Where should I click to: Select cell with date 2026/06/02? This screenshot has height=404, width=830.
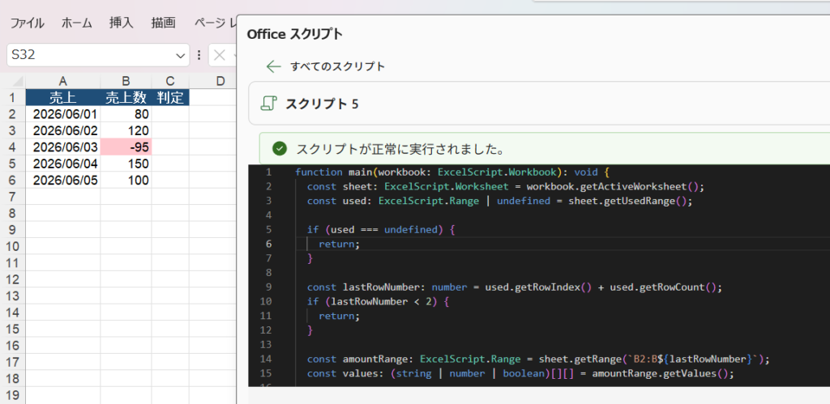pyautogui.click(x=63, y=130)
